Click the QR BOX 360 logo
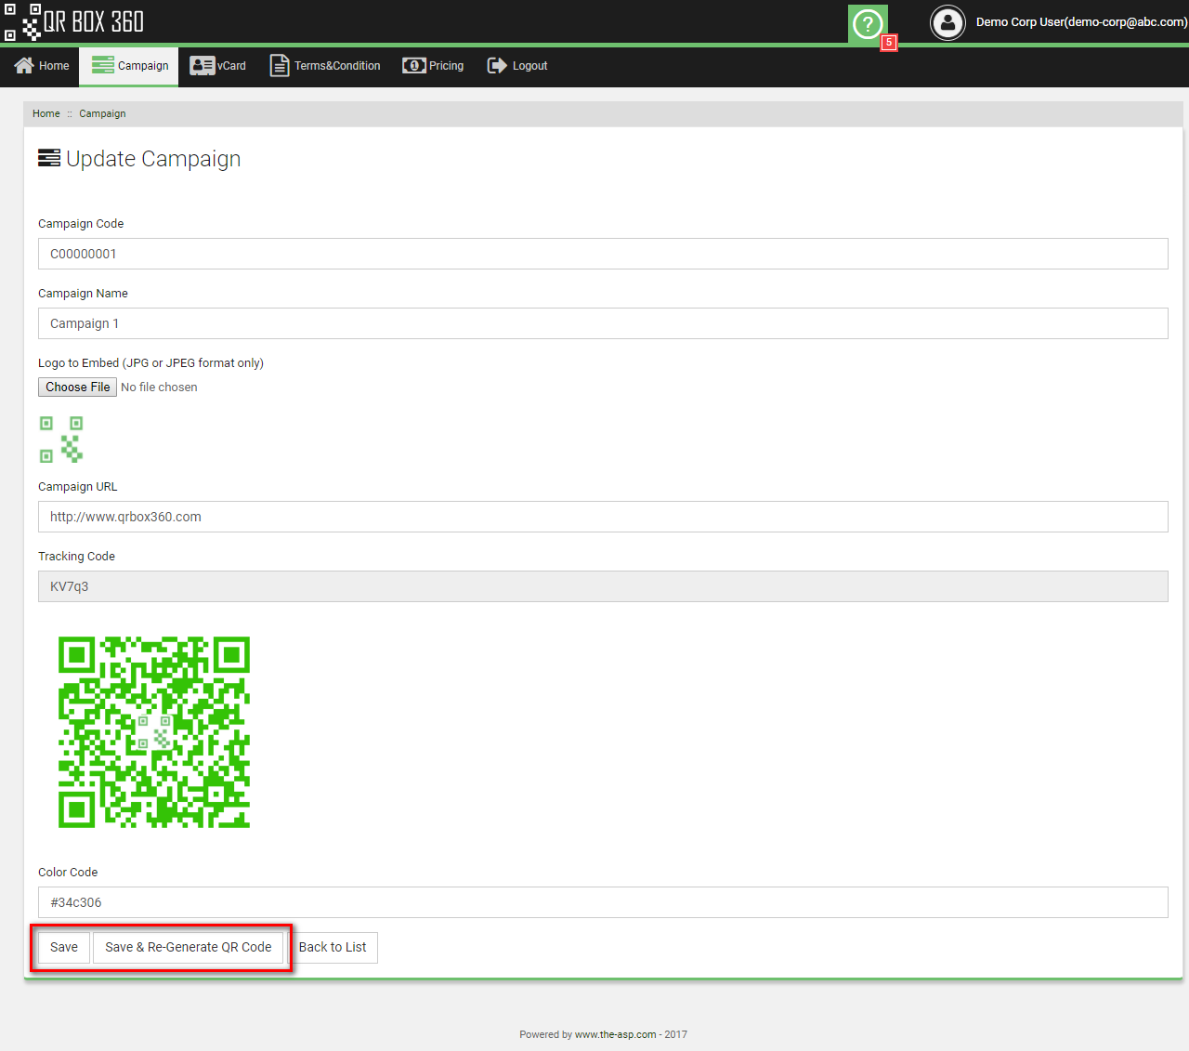The width and height of the screenshot is (1189, 1051). 74,21
